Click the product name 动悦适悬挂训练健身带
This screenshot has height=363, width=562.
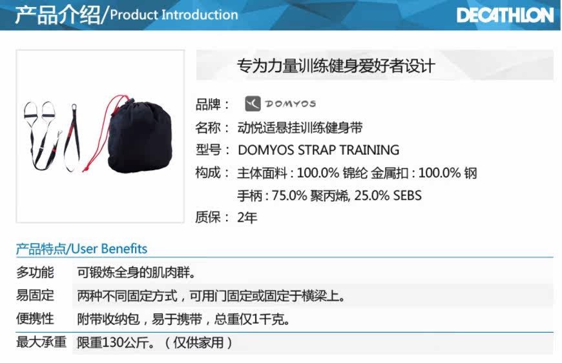(300, 127)
